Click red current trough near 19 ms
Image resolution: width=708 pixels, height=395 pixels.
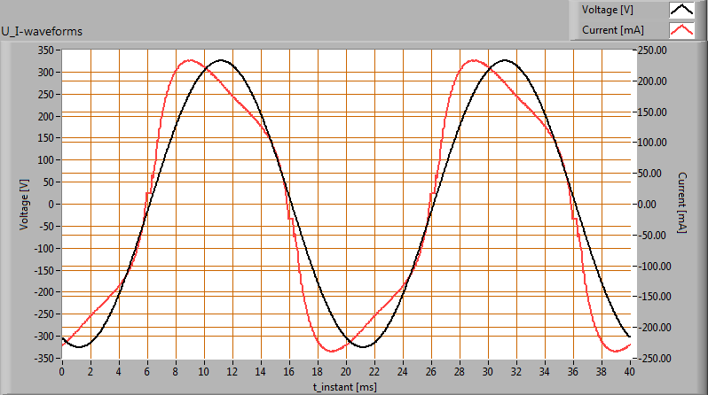pos(331,351)
